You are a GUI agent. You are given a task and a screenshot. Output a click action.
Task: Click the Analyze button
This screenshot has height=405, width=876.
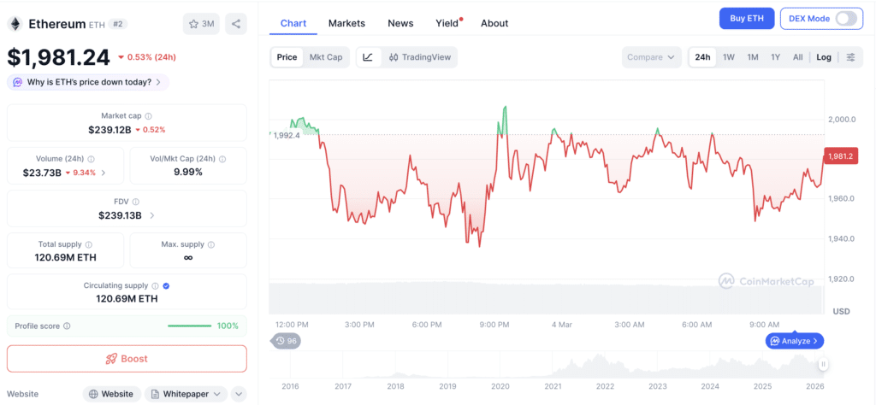point(795,341)
